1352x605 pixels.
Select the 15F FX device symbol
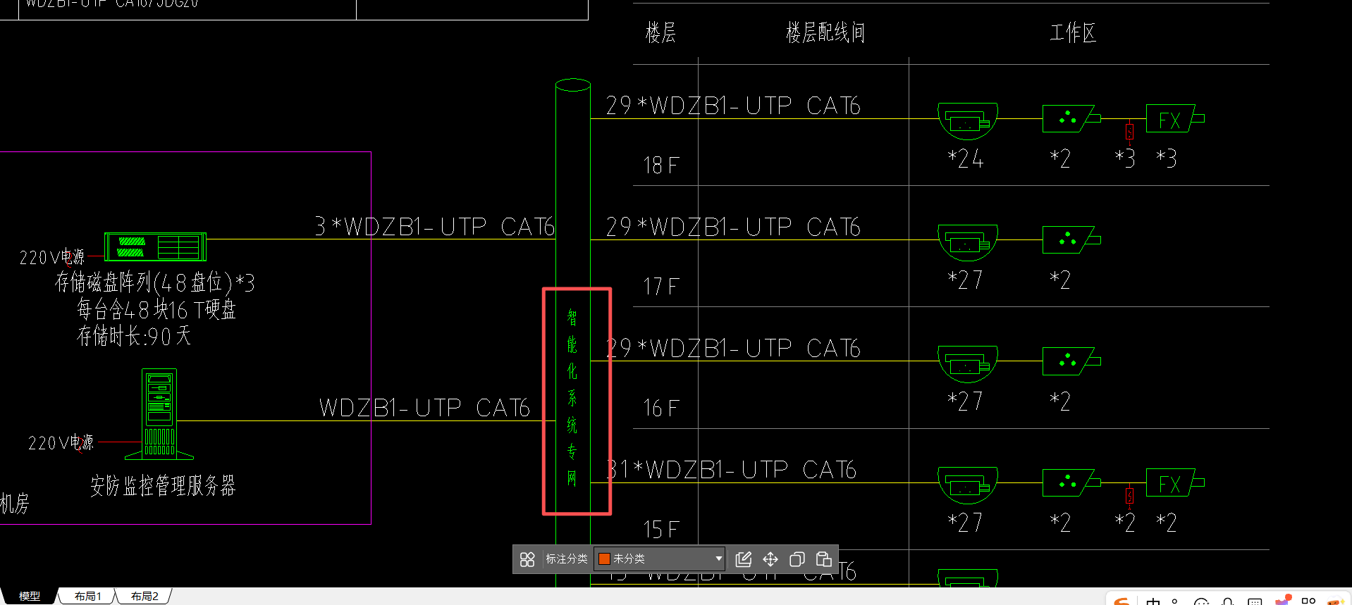pyautogui.click(x=1174, y=482)
